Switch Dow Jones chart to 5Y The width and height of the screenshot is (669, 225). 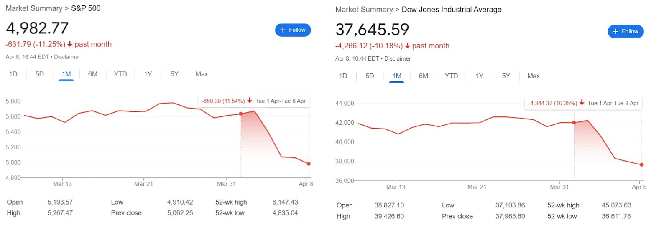[506, 76]
